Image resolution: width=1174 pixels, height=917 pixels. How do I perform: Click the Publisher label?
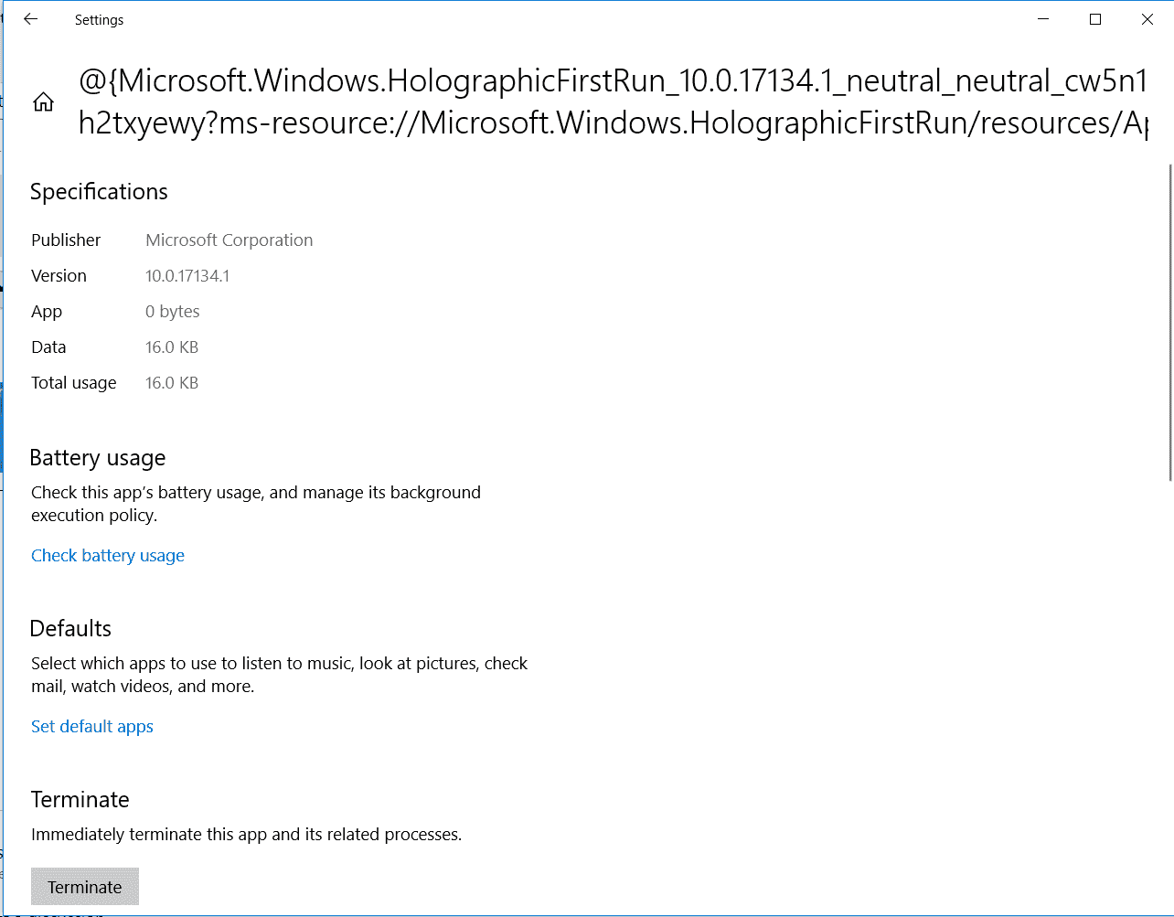[66, 240]
